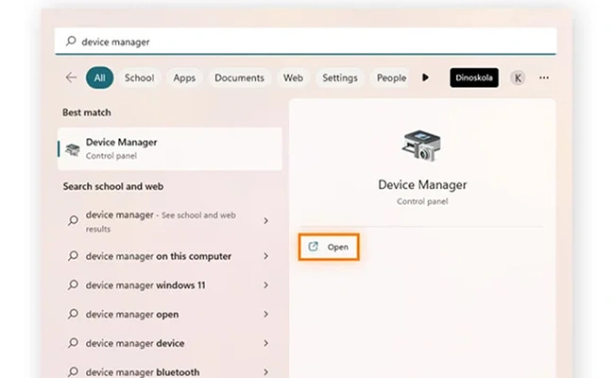614x378 pixels.
Task: Switch to the Apps filter tab
Action: [x=184, y=77]
